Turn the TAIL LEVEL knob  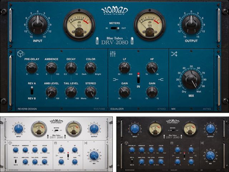point(71,92)
